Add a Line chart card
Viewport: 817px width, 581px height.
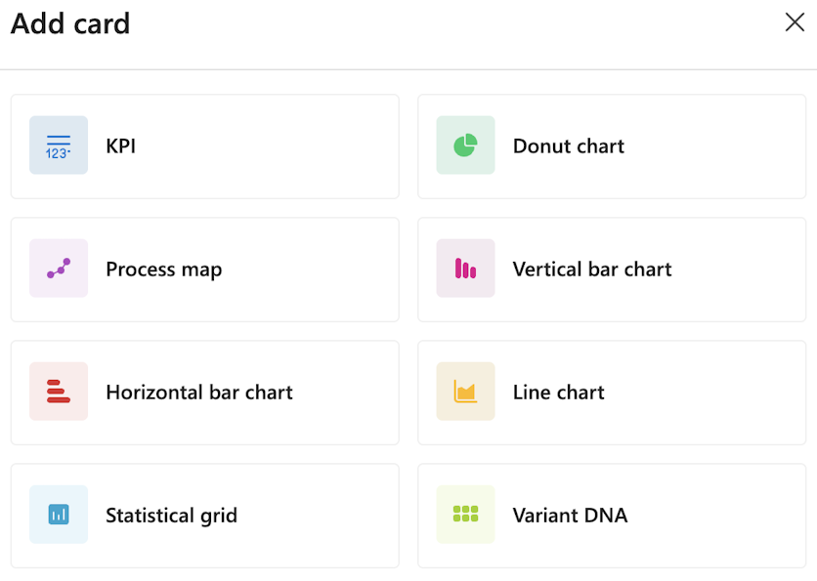click(x=611, y=392)
